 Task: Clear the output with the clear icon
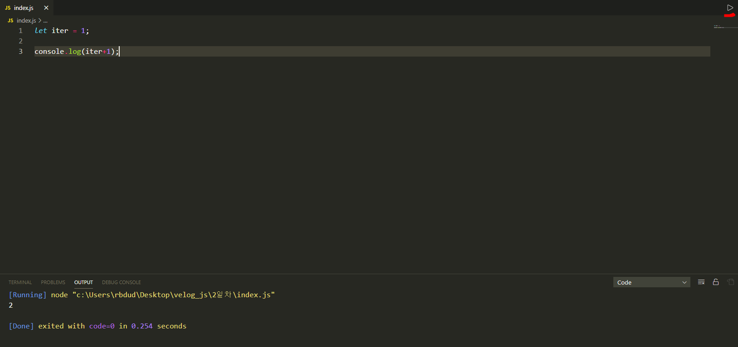pos(701,282)
